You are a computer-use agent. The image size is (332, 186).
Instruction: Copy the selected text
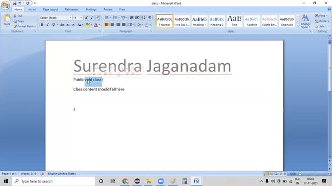[x=19, y=21]
